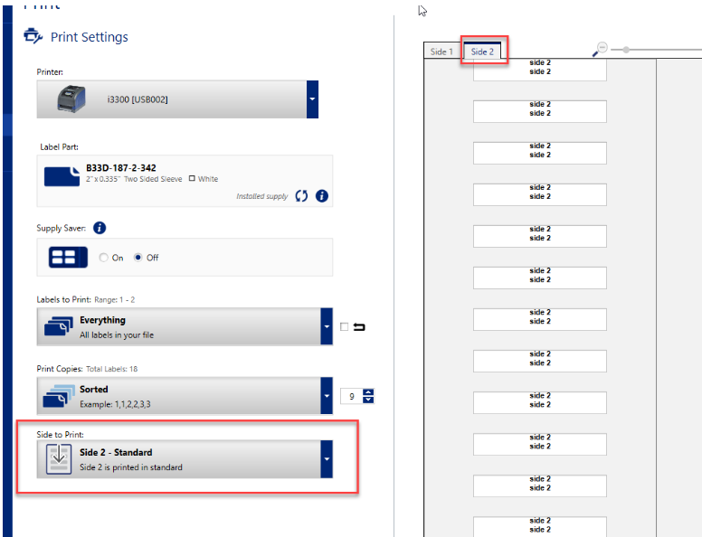Click the copies count field showing 9
Screen dimensions: 702x537
(349, 396)
